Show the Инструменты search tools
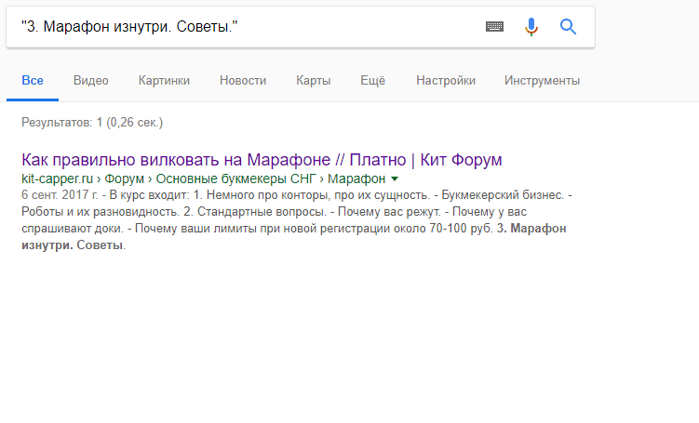The height and width of the screenshot is (423, 699). 542,81
